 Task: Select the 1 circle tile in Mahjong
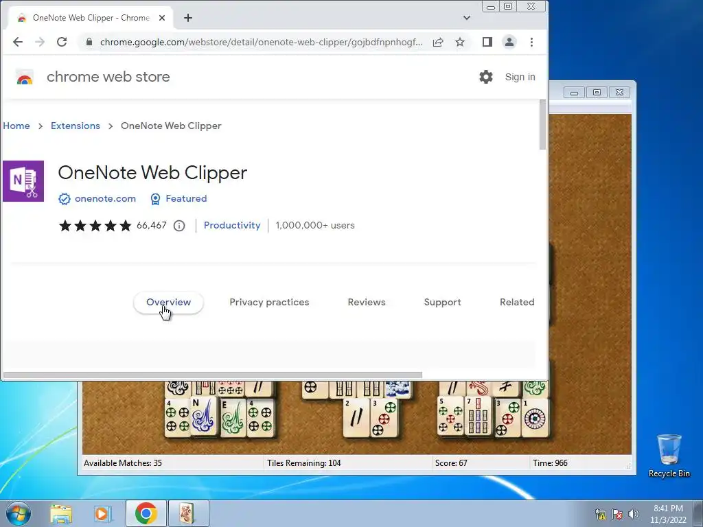(x=535, y=417)
